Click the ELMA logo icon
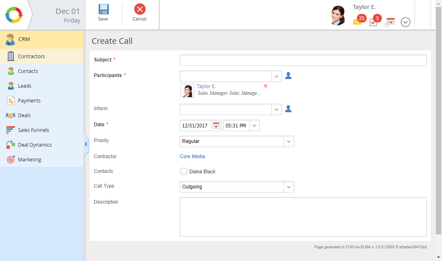Image resolution: width=442 pixels, height=261 pixels. pos(14,15)
